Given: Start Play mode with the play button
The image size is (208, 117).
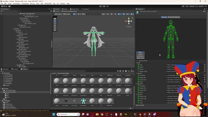Looking at the screenshot, I should point(100,6).
